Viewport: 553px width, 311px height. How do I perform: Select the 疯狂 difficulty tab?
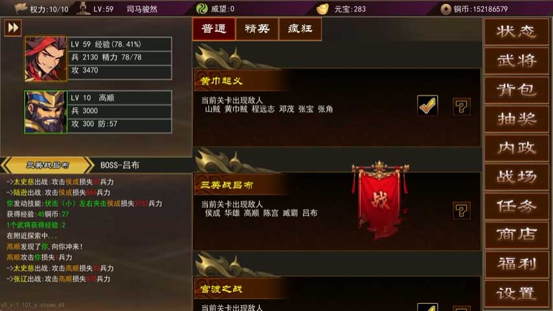point(300,29)
